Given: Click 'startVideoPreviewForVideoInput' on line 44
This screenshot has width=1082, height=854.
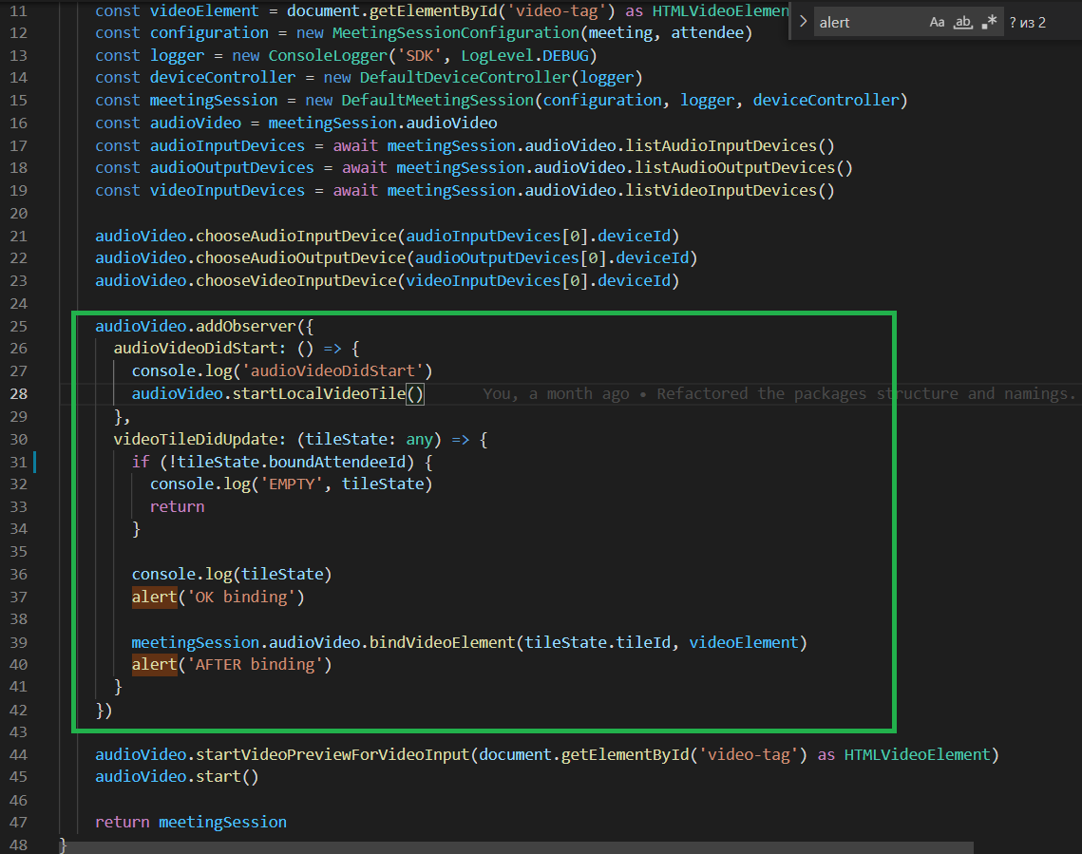Looking at the screenshot, I should coord(332,754).
